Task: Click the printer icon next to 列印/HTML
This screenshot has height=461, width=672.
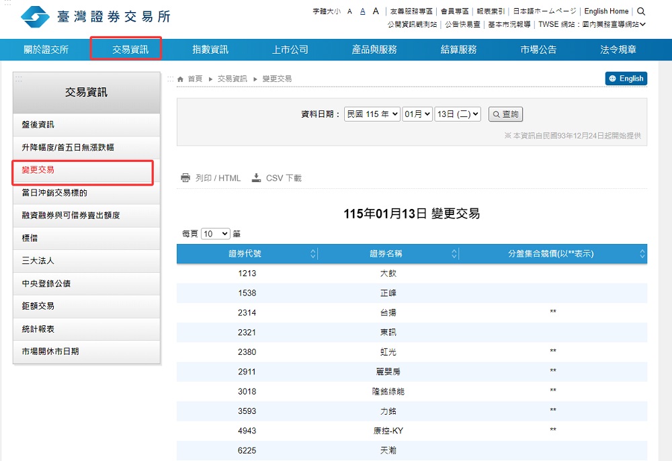Action: 185,177
